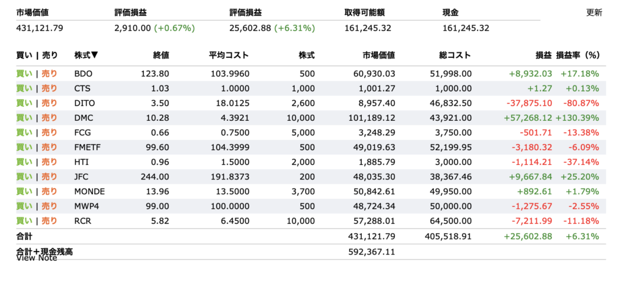Sort by the 株式▼ column header
Image resolution: width=626 pixels, height=293 pixels.
[x=86, y=55]
